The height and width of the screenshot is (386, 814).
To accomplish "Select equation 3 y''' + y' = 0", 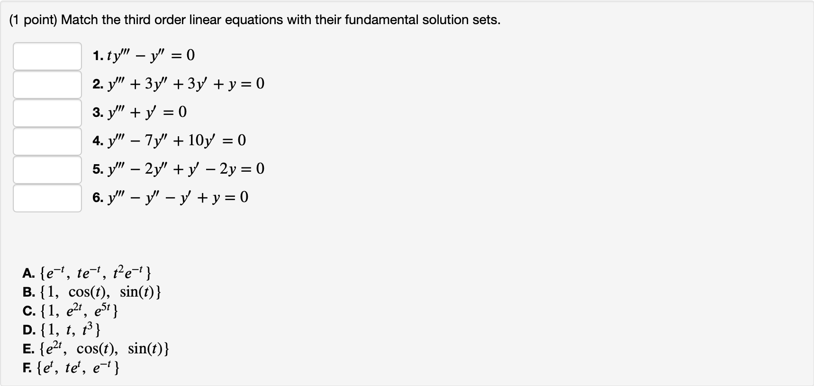I will (137, 112).
